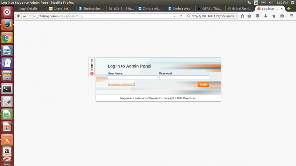Save page to Pocket icon

coord(257,16)
